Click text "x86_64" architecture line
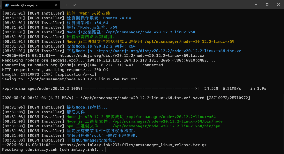The width and height of the screenshot is (284, 154). point(101,23)
